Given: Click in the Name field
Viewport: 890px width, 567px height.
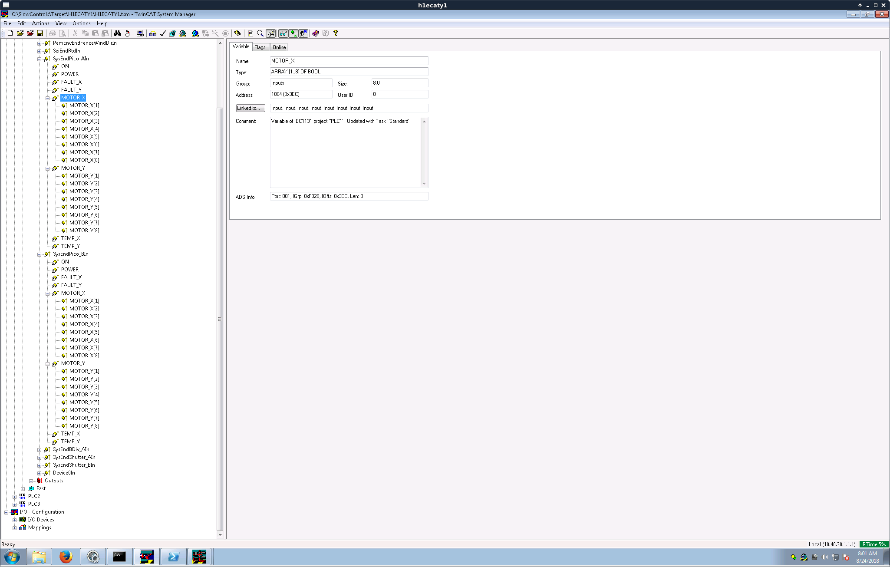Looking at the screenshot, I should tap(349, 61).
